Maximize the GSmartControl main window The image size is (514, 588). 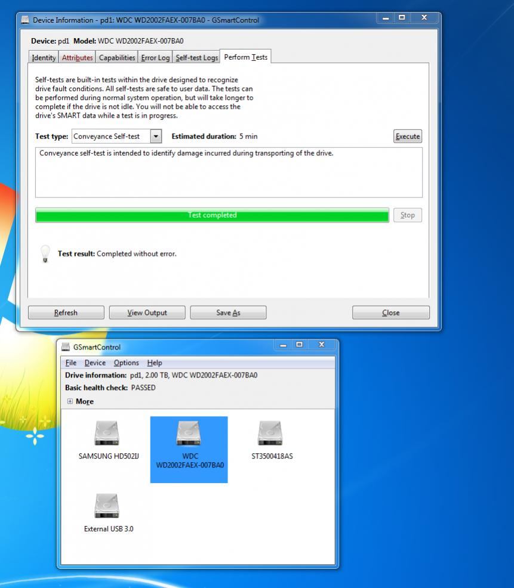pyautogui.click(x=299, y=345)
